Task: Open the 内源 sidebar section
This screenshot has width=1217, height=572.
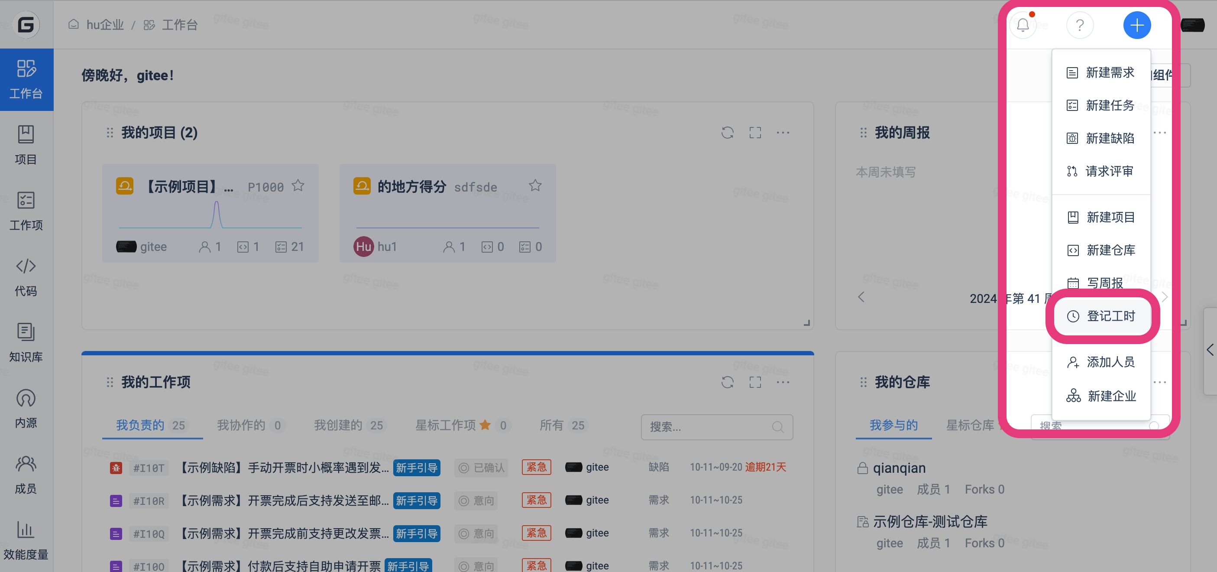Action: 26,409
